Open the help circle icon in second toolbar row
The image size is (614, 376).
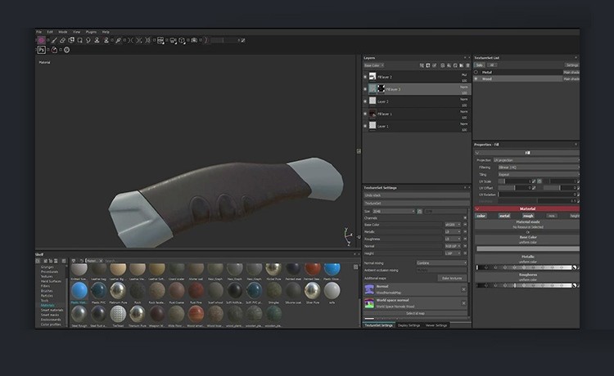[67, 50]
